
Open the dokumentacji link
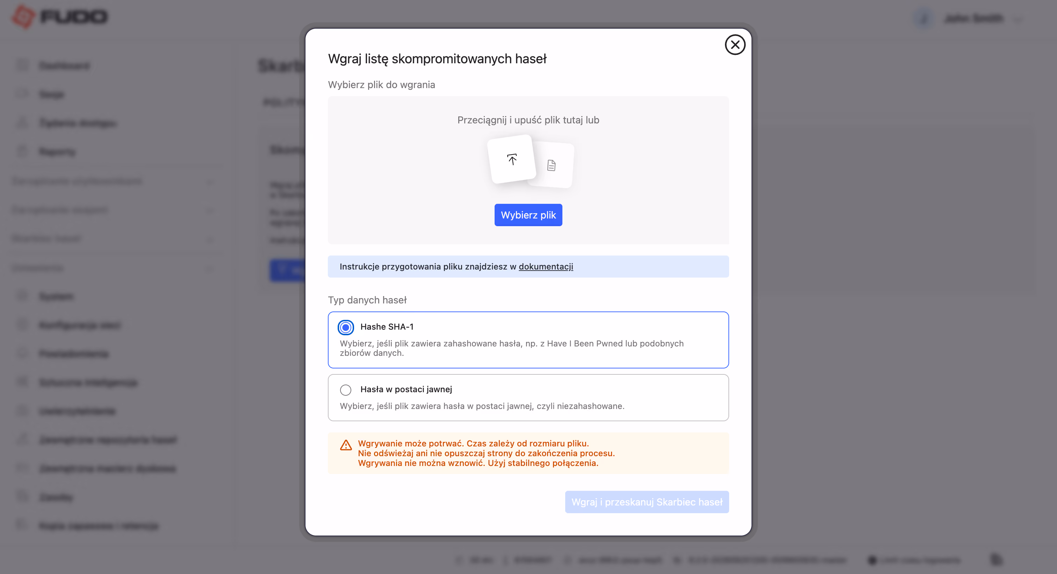pyautogui.click(x=546, y=267)
